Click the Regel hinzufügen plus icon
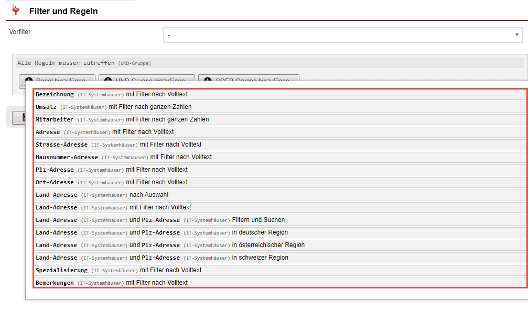Viewport: 528px width, 312px height. click(28, 80)
